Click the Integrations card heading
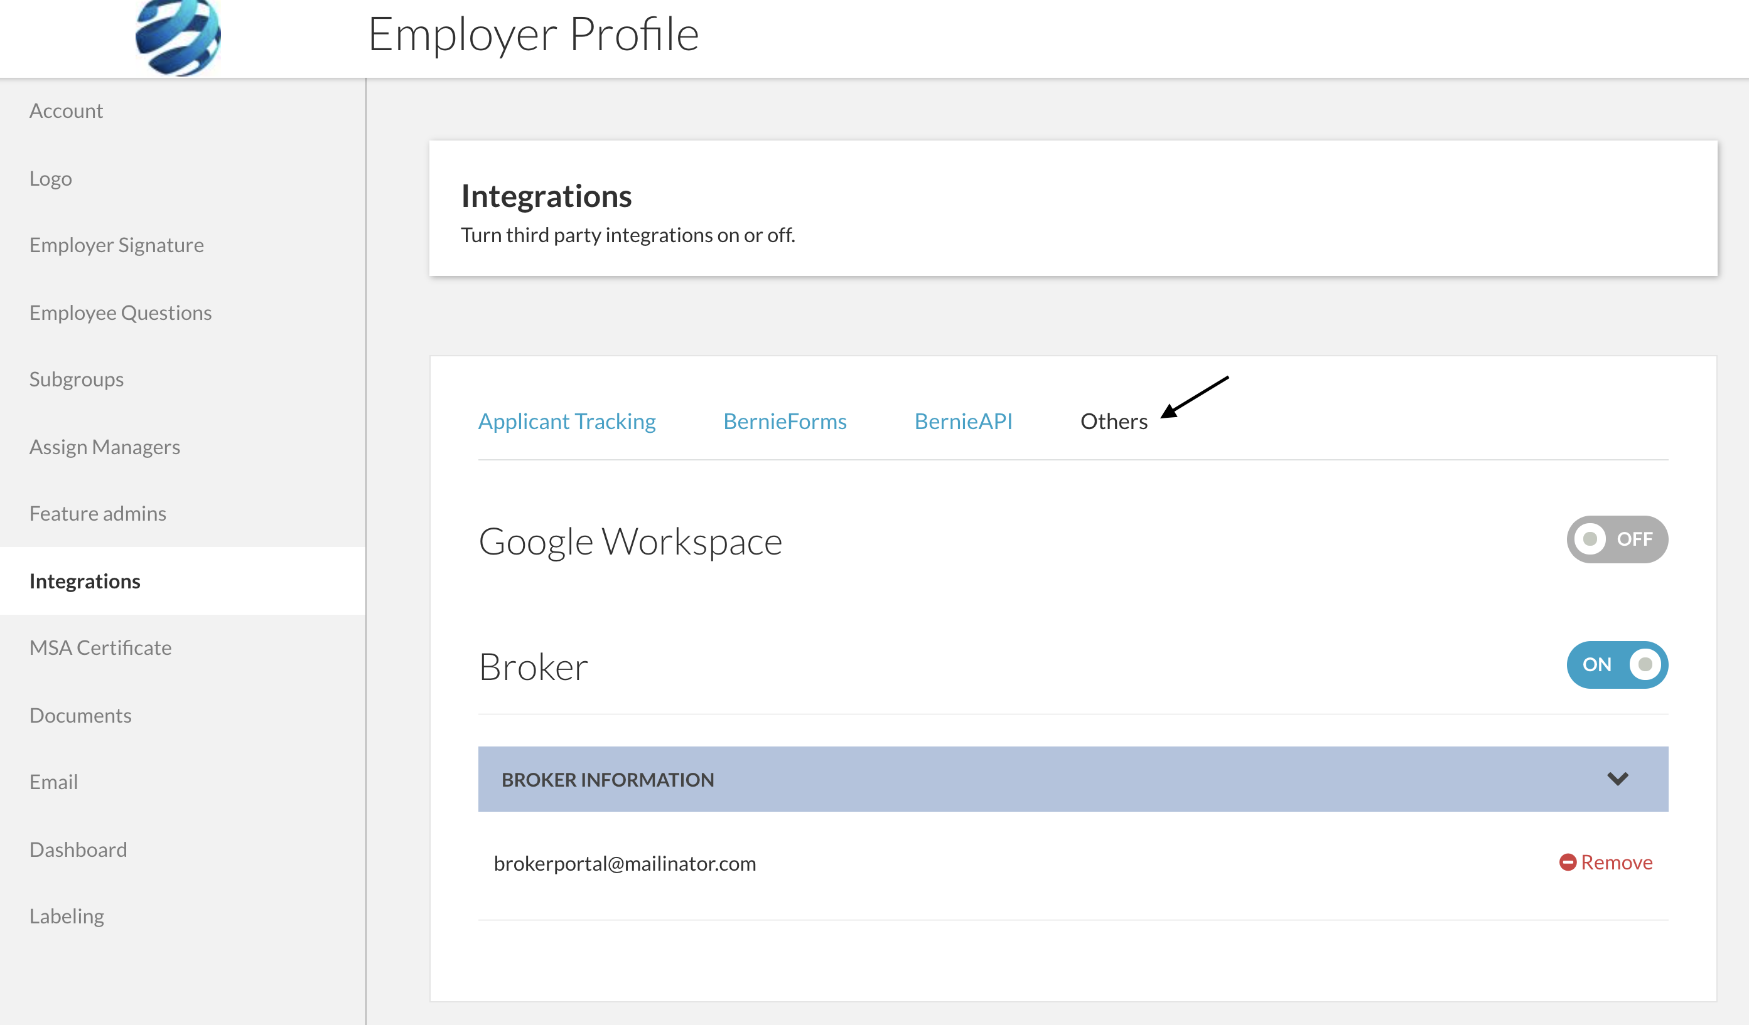This screenshot has width=1749, height=1025. click(x=546, y=196)
